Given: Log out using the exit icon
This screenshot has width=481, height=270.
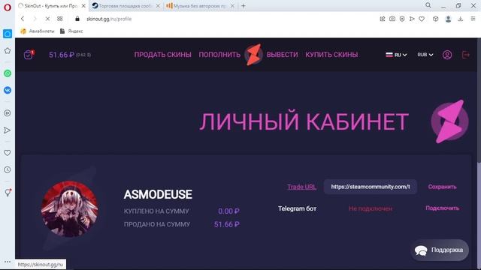Looking at the screenshot, I should point(466,55).
